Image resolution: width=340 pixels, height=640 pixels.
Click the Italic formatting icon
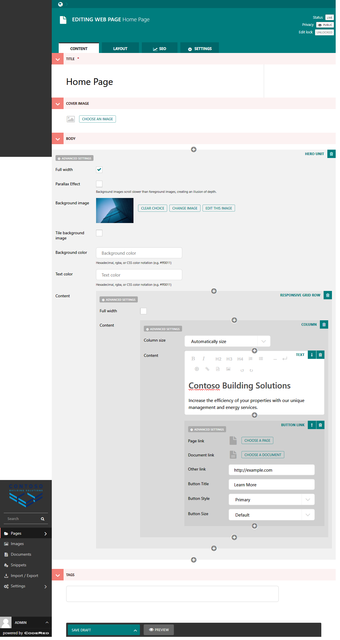click(x=203, y=359)
